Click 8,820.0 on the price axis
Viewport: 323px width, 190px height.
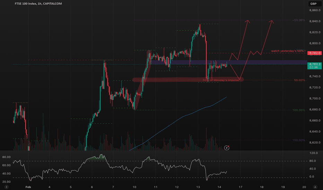click(315, 32)
